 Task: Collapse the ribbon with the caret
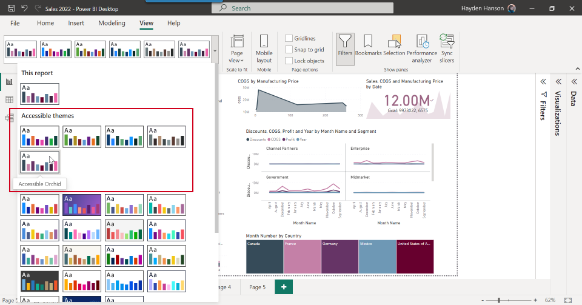tap(578, 69)
